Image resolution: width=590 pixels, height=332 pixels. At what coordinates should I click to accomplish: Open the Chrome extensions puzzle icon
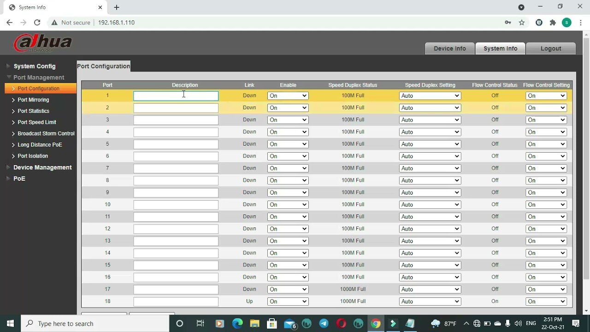pyautogui.click(x=553, y=22)
